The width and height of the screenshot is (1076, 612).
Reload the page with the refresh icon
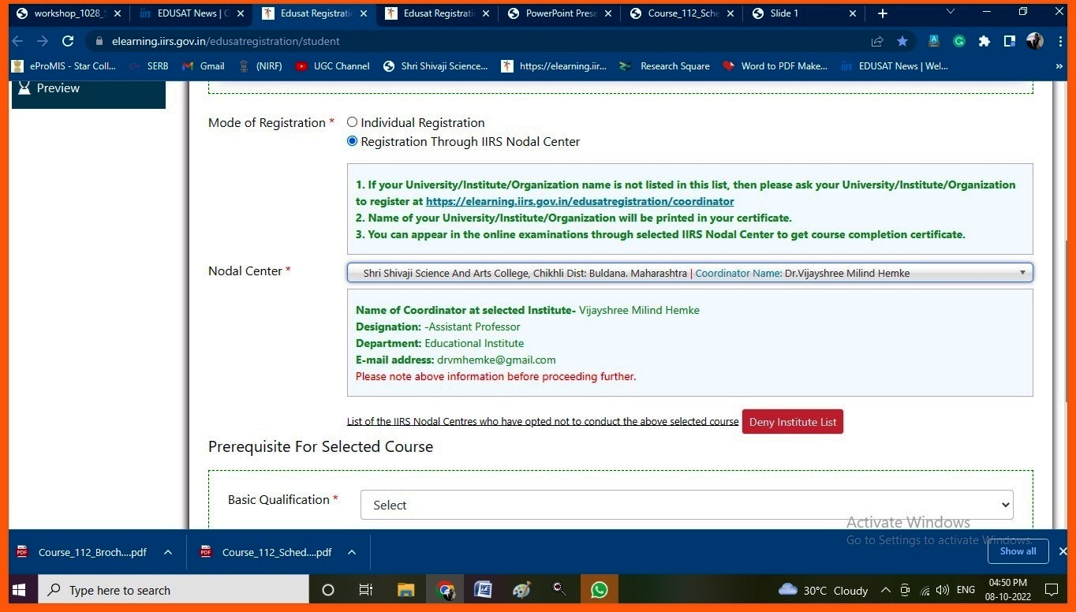68,41
